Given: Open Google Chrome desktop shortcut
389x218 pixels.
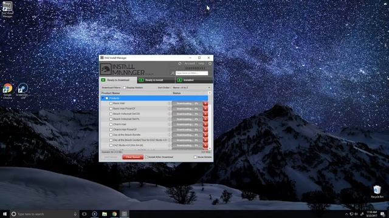Looking at the screenshot, I should pyautogui.click(x=7, y=91).
